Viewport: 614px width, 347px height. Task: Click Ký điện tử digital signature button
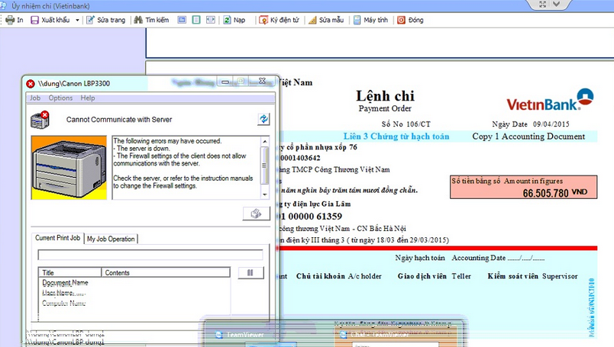[280, 20]
